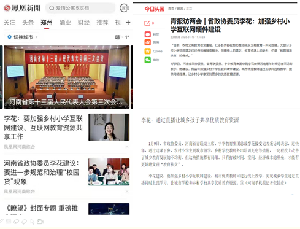Open the 财经 tab
The width and height of the screenshot is (300, 229).
(83, 22)
